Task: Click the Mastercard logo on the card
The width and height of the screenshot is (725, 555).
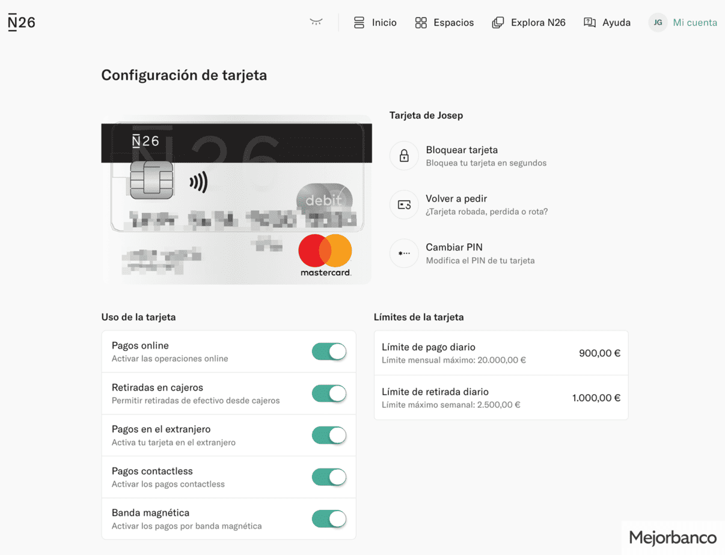Action: [x=325, y=255]
